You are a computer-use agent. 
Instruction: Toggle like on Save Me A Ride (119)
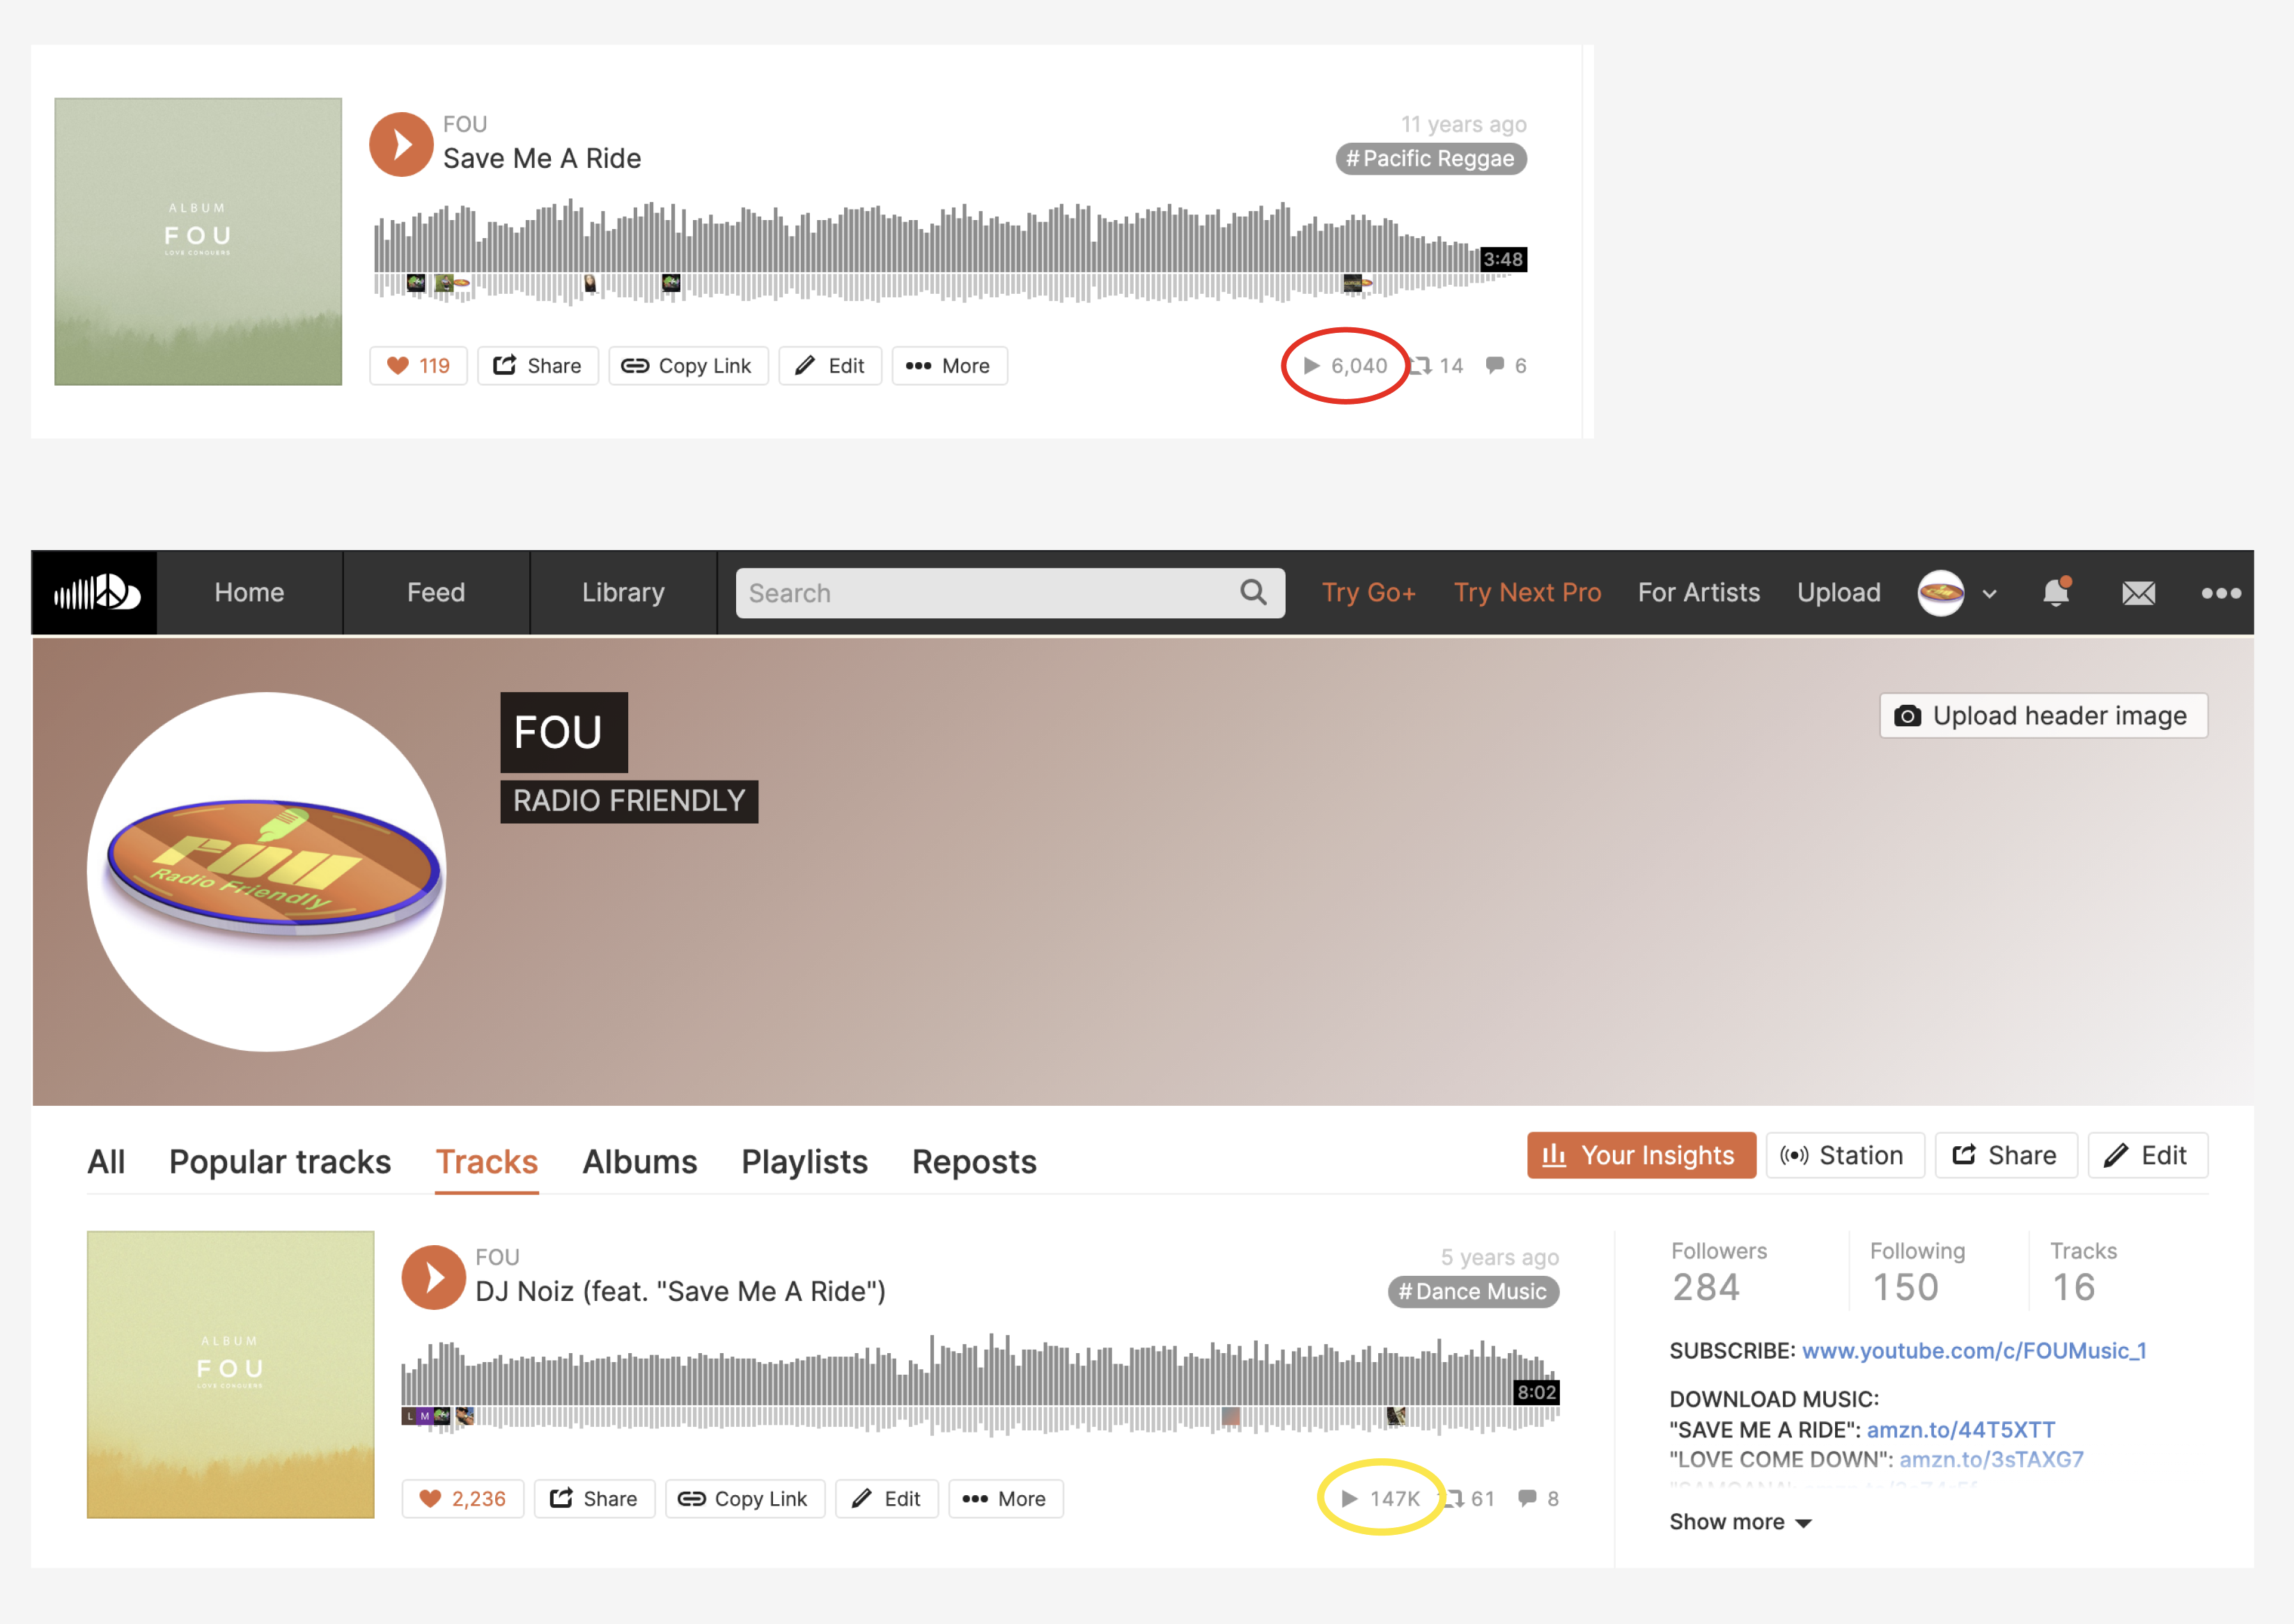(418, 366)
